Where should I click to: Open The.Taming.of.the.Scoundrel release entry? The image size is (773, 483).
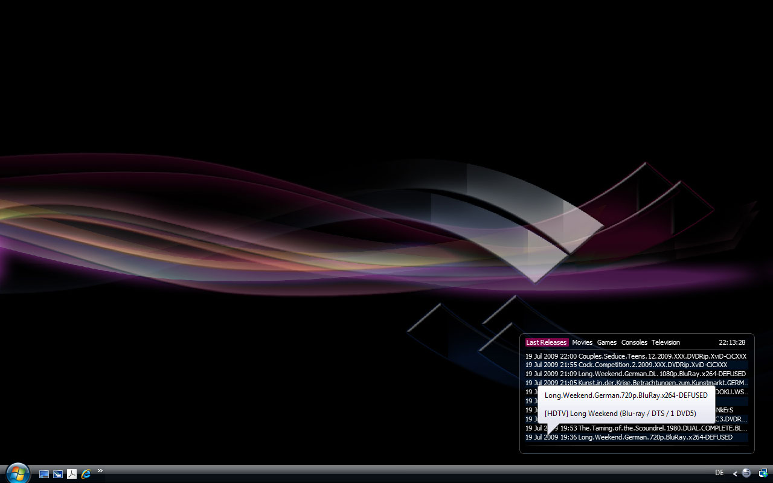tap(635, 428)
